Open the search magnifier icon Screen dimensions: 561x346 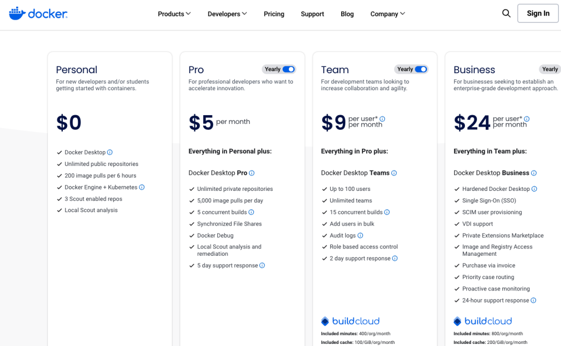pyautogui.click(x=506, y=13)
